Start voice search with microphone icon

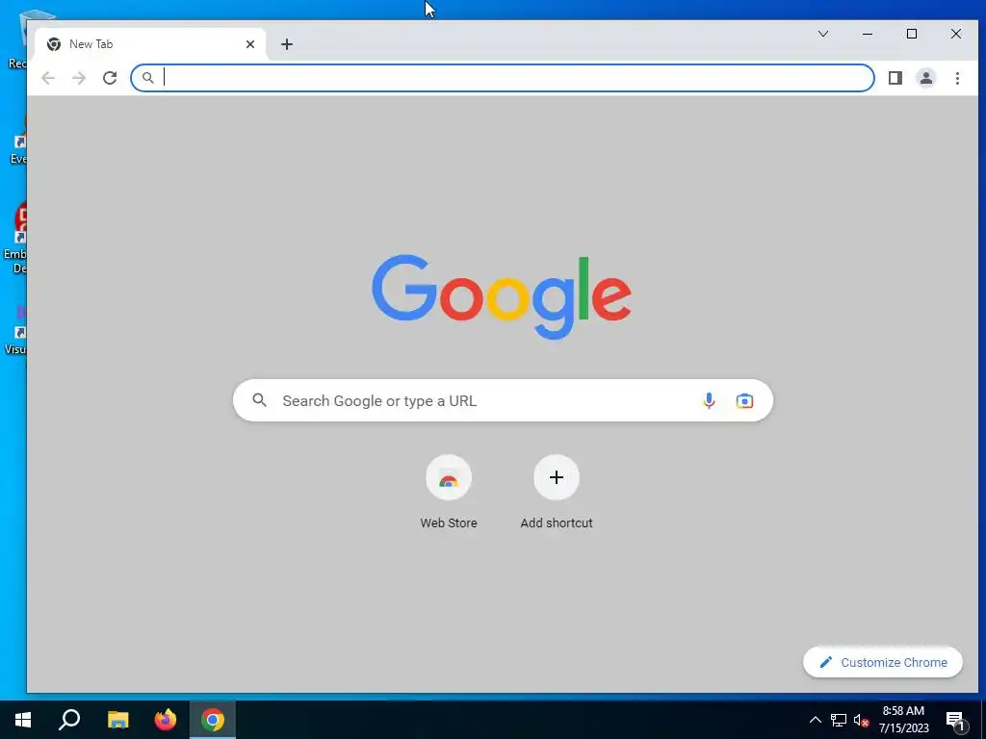(x=709, y=400)
